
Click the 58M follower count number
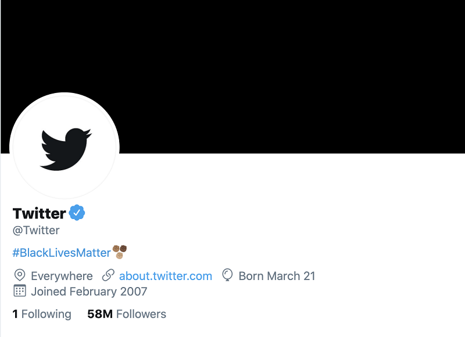tap(99, 314)
